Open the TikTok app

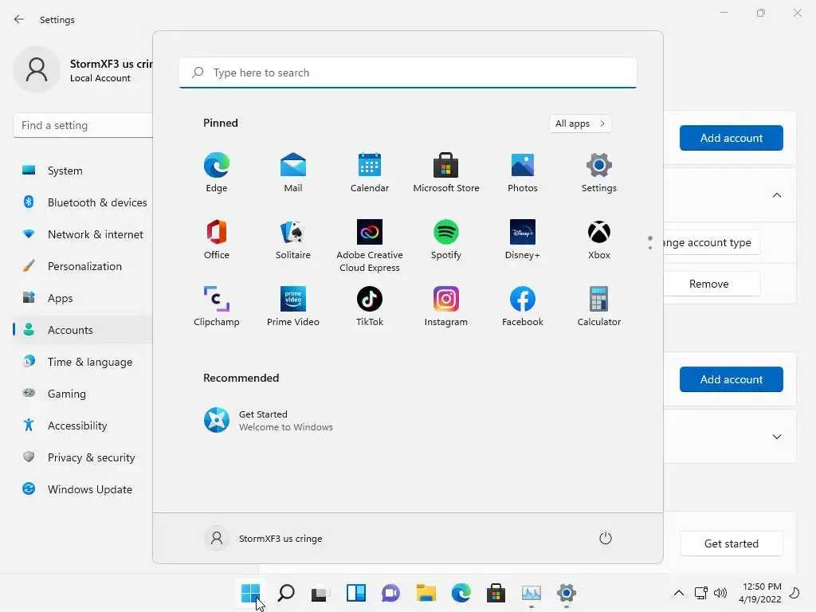point(370,307)
